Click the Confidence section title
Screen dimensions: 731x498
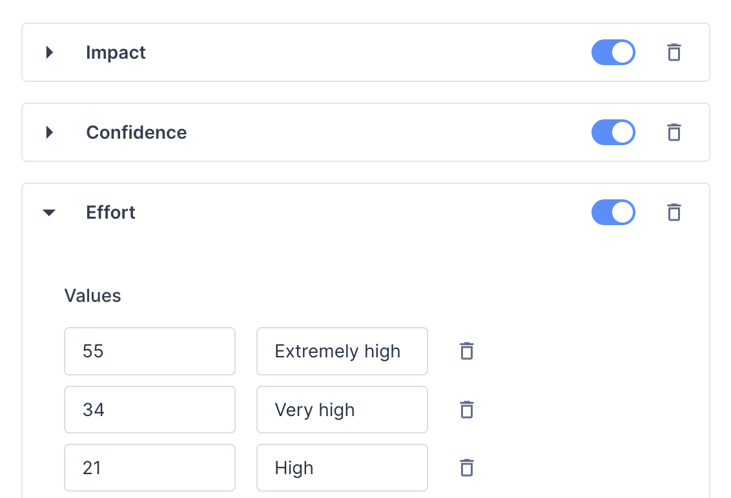click(136, 132)
